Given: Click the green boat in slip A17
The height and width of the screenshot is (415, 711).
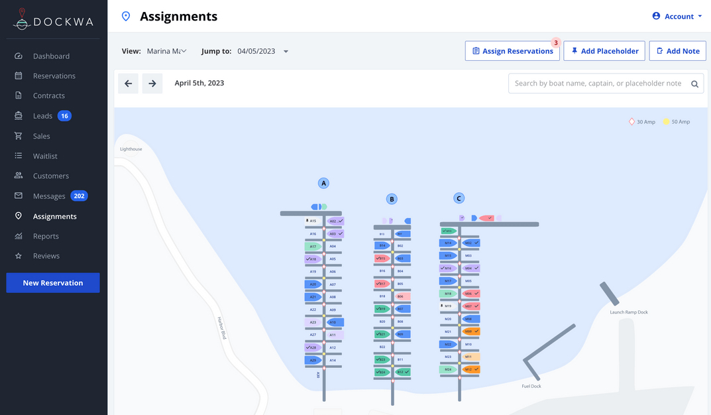Looking at the screenshot, I should (313, 246).
